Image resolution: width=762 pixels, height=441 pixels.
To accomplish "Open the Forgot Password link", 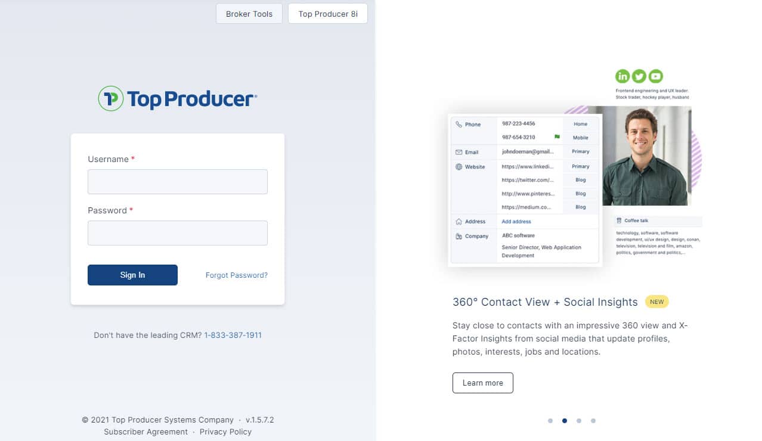I will pos(237,275).
